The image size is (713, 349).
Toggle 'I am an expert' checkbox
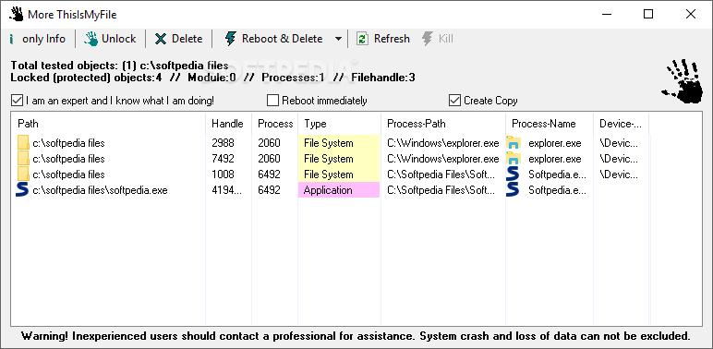pos(17,101)
